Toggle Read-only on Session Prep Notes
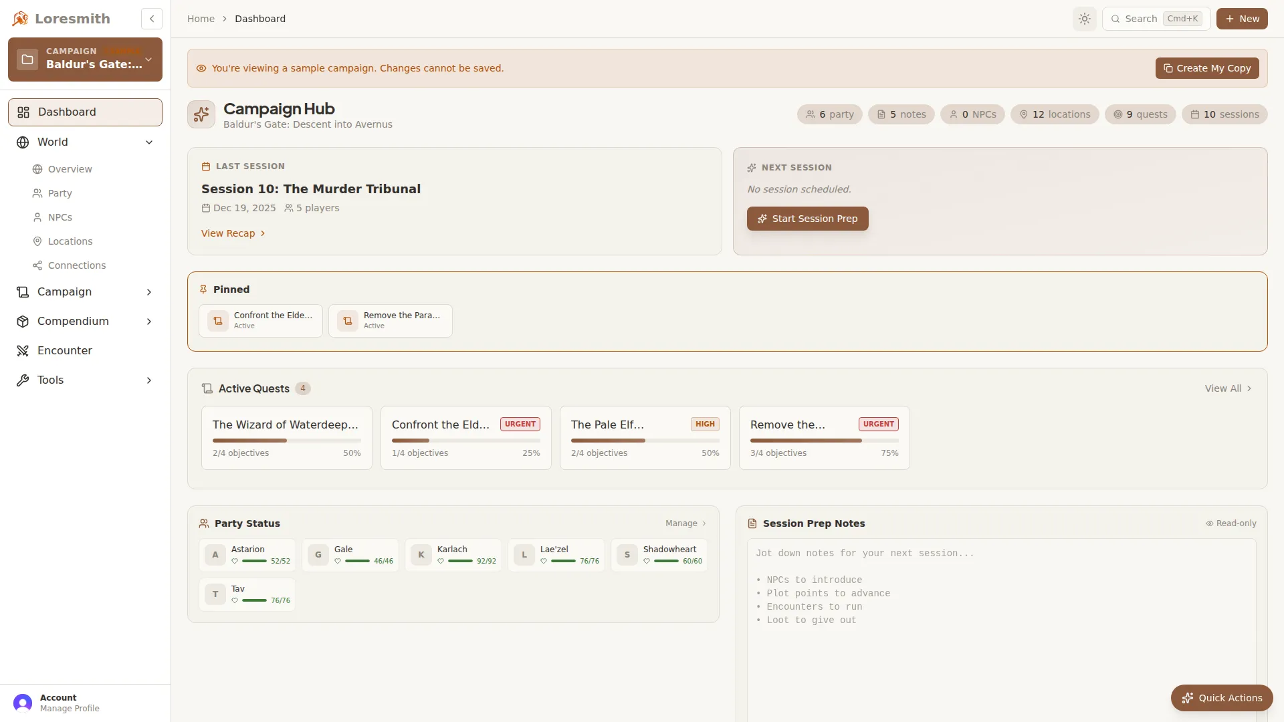 click(1230, 523)
